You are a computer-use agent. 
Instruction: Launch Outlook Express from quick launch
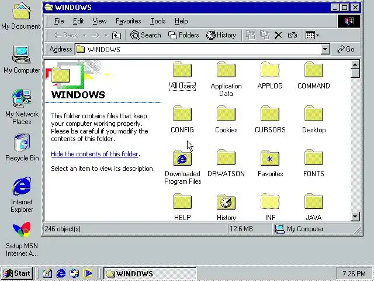pos(74,273)
